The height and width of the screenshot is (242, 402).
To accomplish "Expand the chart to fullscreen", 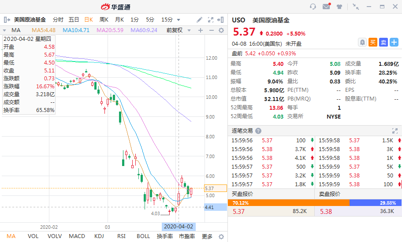I will pos(211,20).
